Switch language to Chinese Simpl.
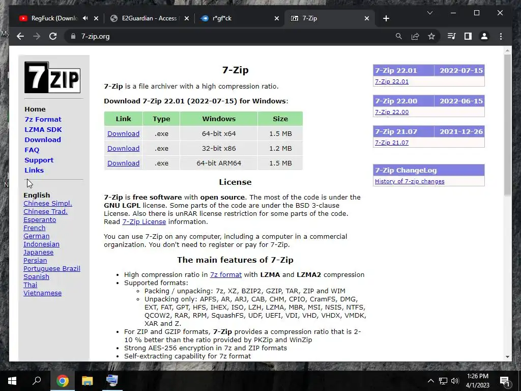Image resolution: width=521 pixels, height=391 pixels. [x=47, y=204]
